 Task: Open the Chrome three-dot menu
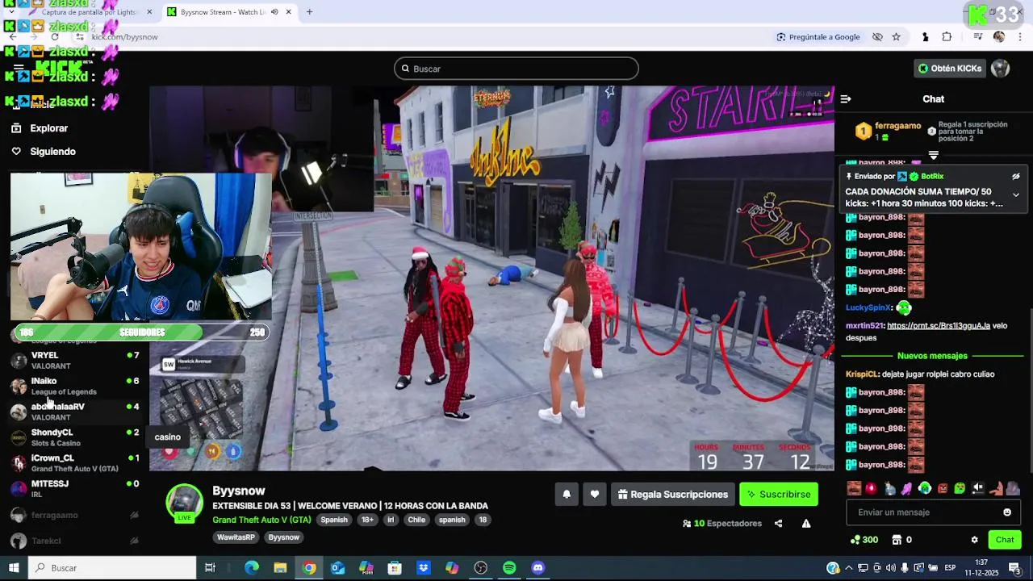click(x=1020, y=37)
